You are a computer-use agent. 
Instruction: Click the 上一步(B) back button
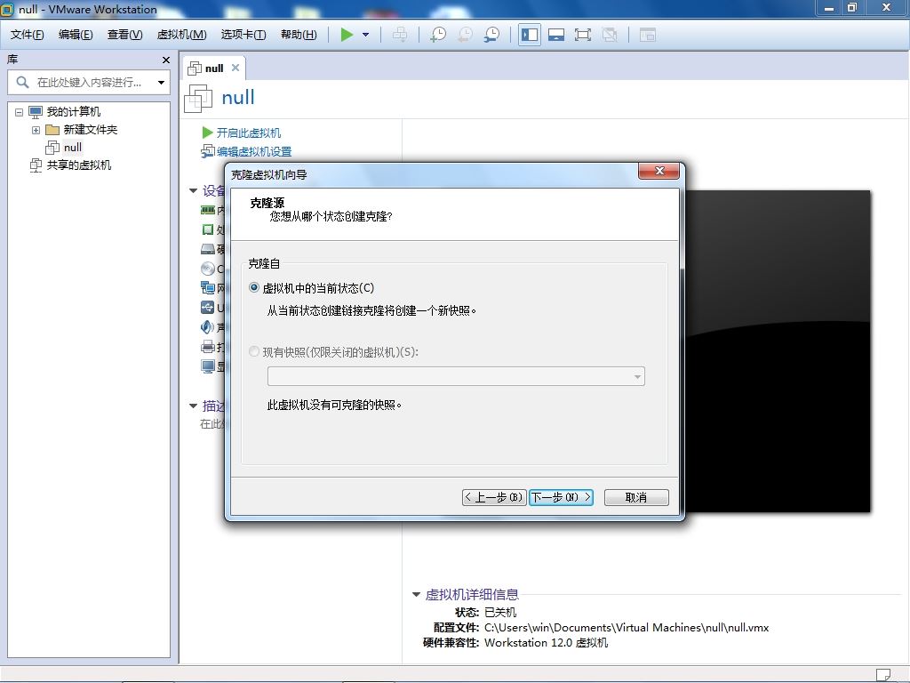[x=494, y=497]
